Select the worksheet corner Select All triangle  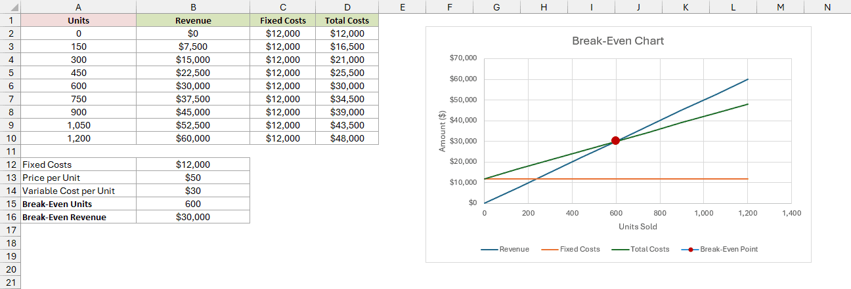[11, 7]
